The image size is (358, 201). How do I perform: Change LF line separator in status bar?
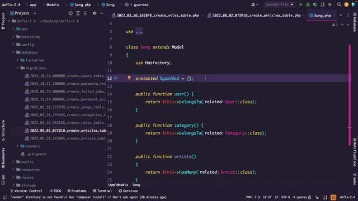pos(276,197)
